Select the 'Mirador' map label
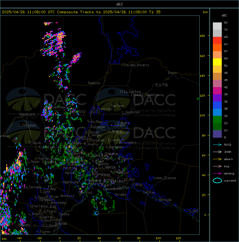Image resolution: width=239 pixels, height=242 pixels. (x=121, y=195)
